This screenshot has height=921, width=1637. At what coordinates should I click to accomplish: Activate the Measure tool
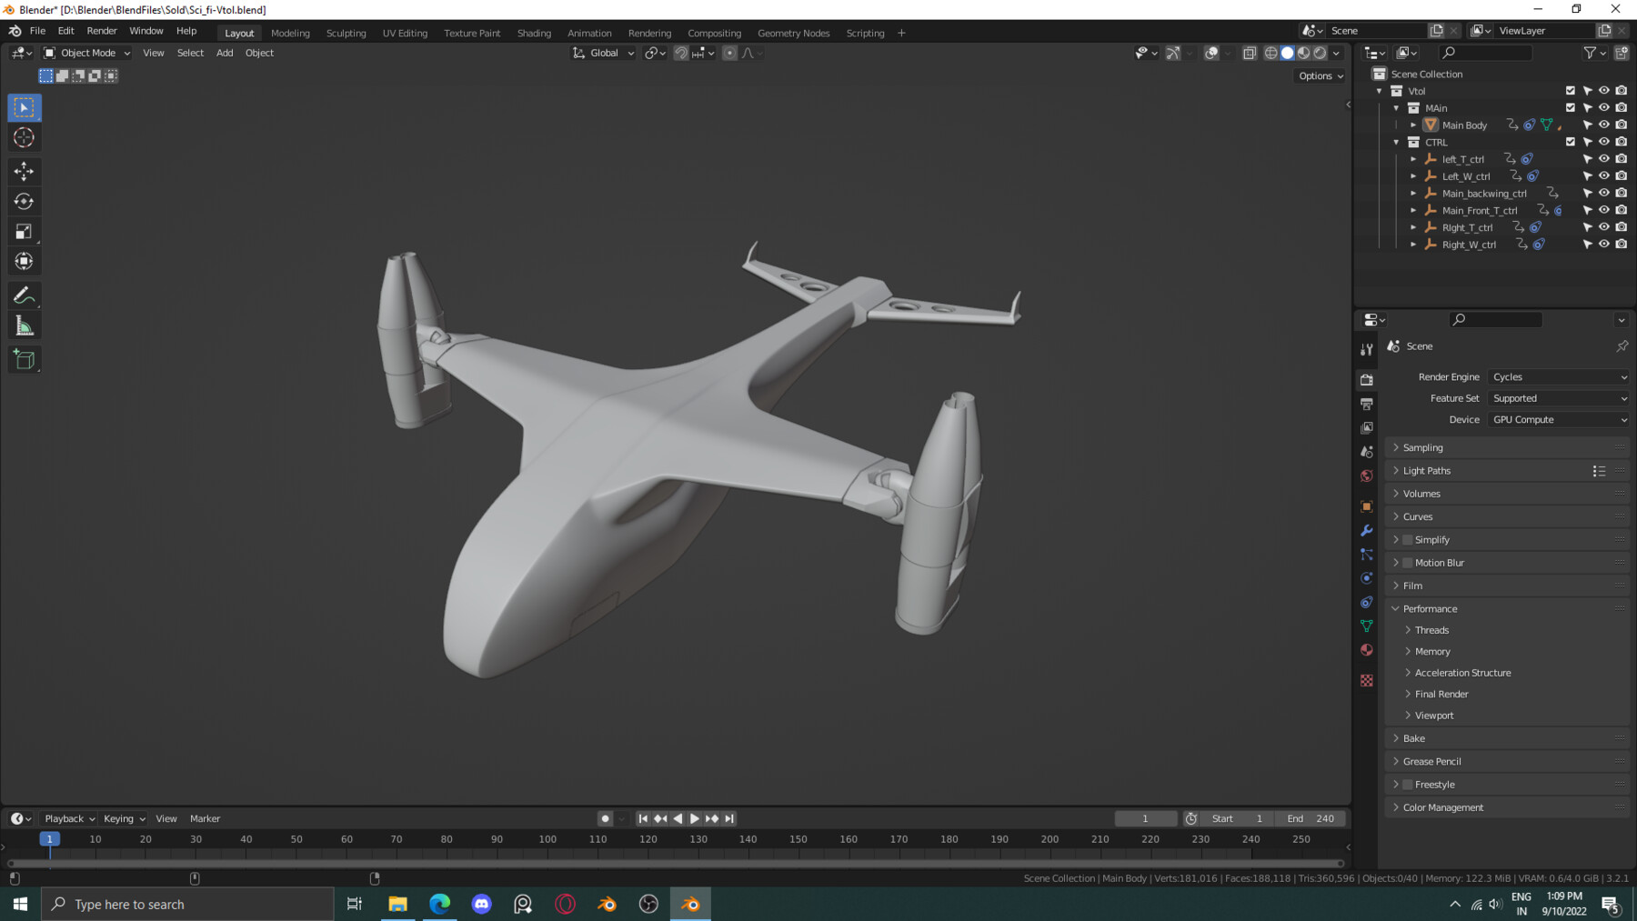click(24, 324)
